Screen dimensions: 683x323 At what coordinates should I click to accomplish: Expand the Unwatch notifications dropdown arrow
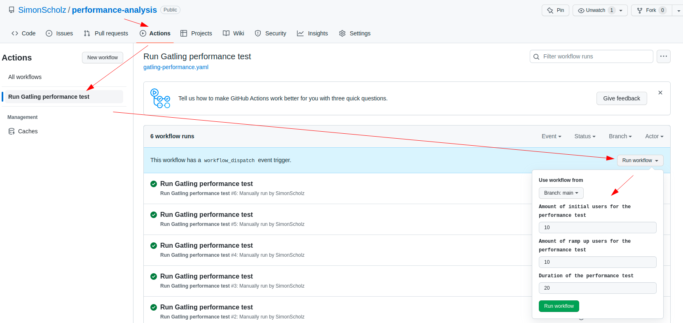tap(621, 10)
